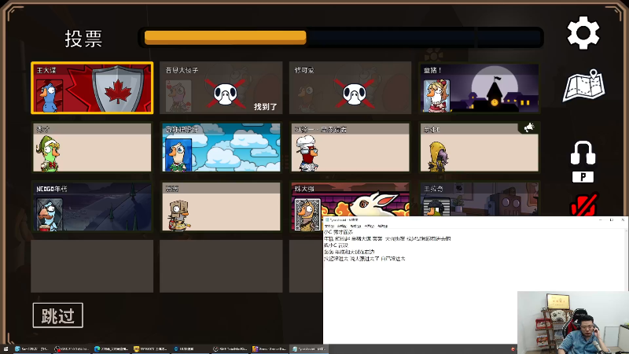Open the Notepad 编辑 (Edit) menu

coord(342,226)
